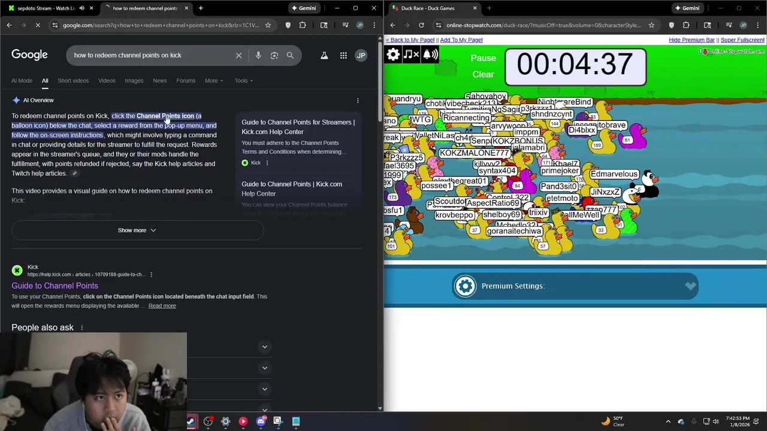The width and height of the screenshot is (767, 431).
Task: Open Steam from the taskbar
Action: click(191, 421)
